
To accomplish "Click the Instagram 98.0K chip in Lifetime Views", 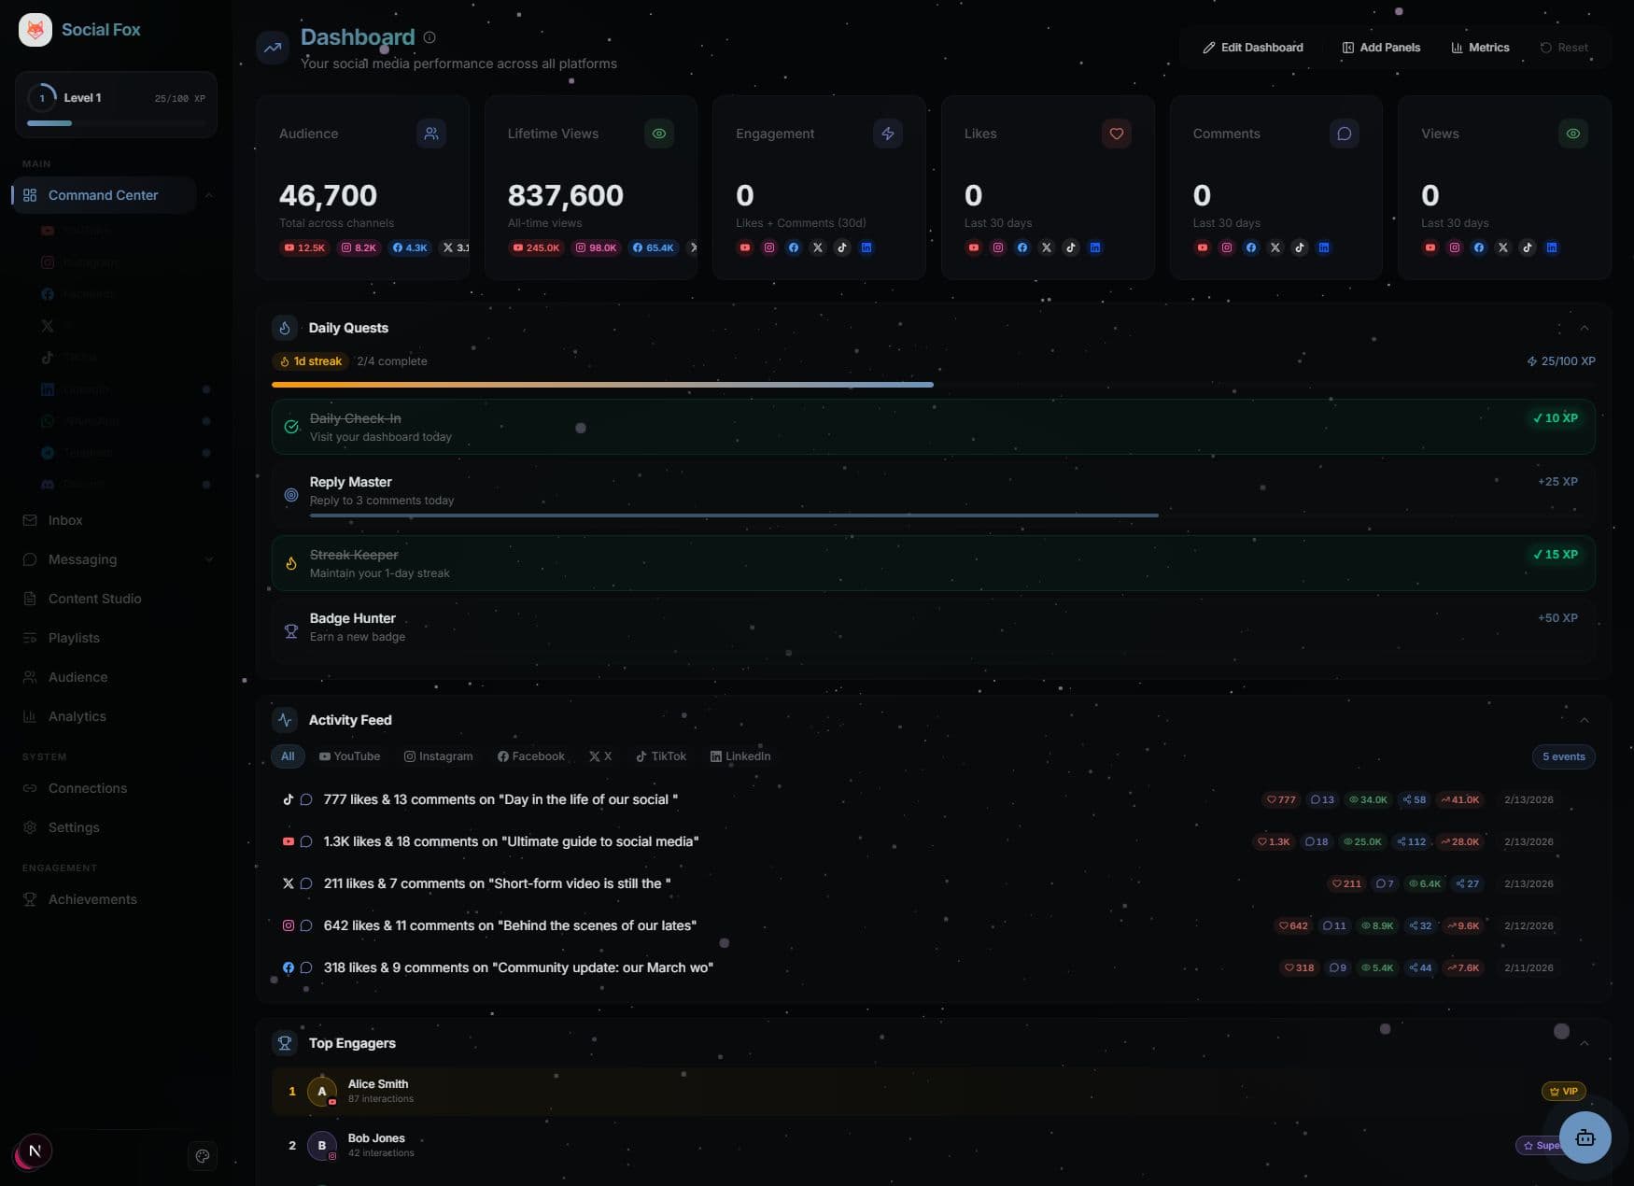I will [597, 247].
